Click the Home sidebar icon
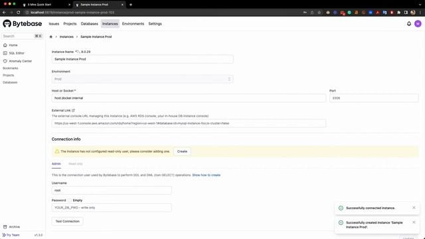 [5, 45]
